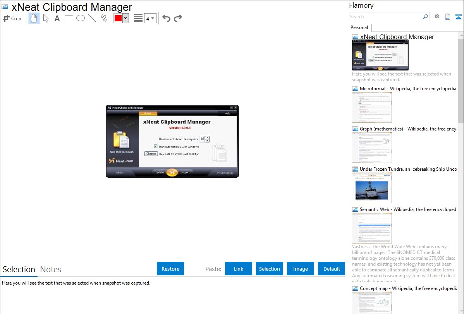
Task: Open the Under Frozen Tundra ship thumbnail
Action: [x=372, y=188]
